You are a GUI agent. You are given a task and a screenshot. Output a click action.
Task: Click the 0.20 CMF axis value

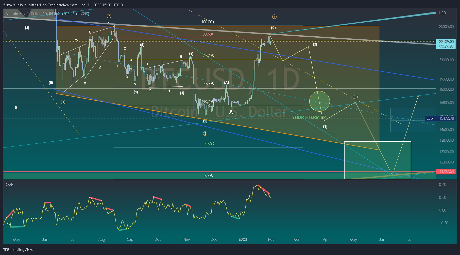(x=442, y=198)
